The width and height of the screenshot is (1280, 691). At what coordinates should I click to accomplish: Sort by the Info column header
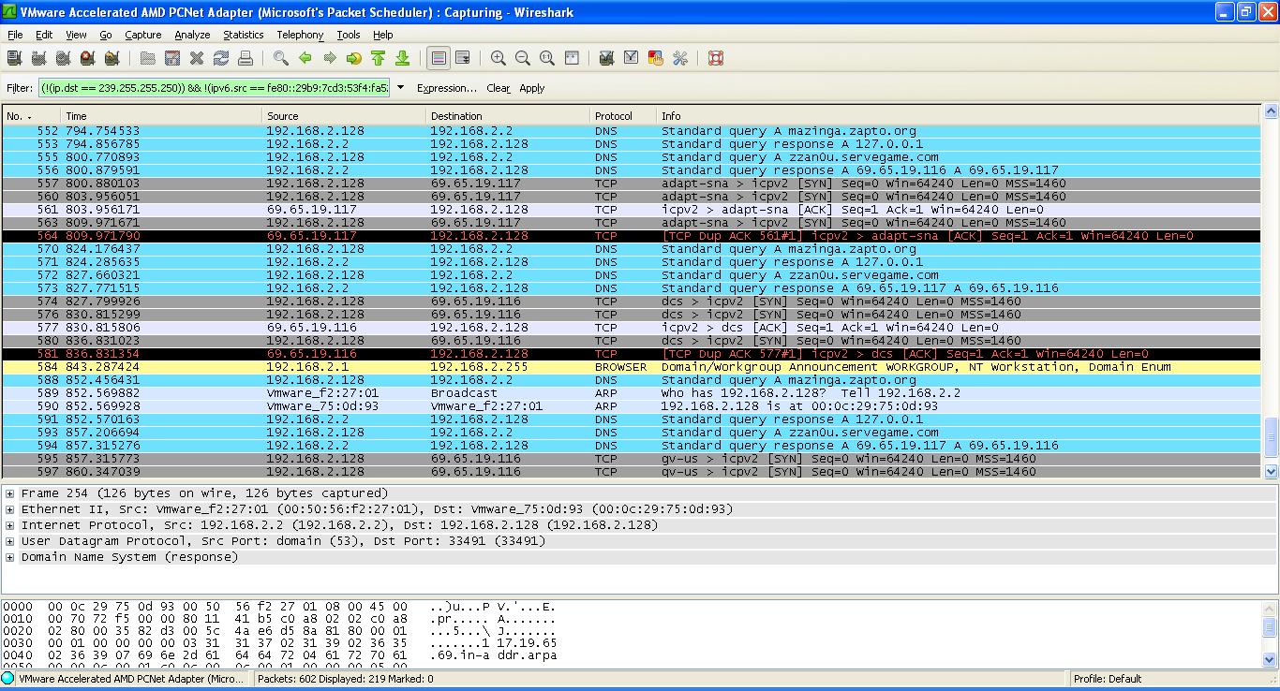960,116
